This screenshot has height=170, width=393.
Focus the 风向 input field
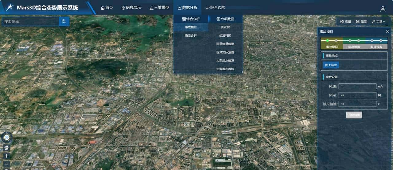coord(357,95)
